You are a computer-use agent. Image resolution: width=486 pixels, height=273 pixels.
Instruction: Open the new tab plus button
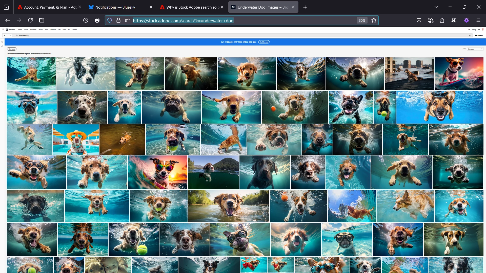coord(305,7)
